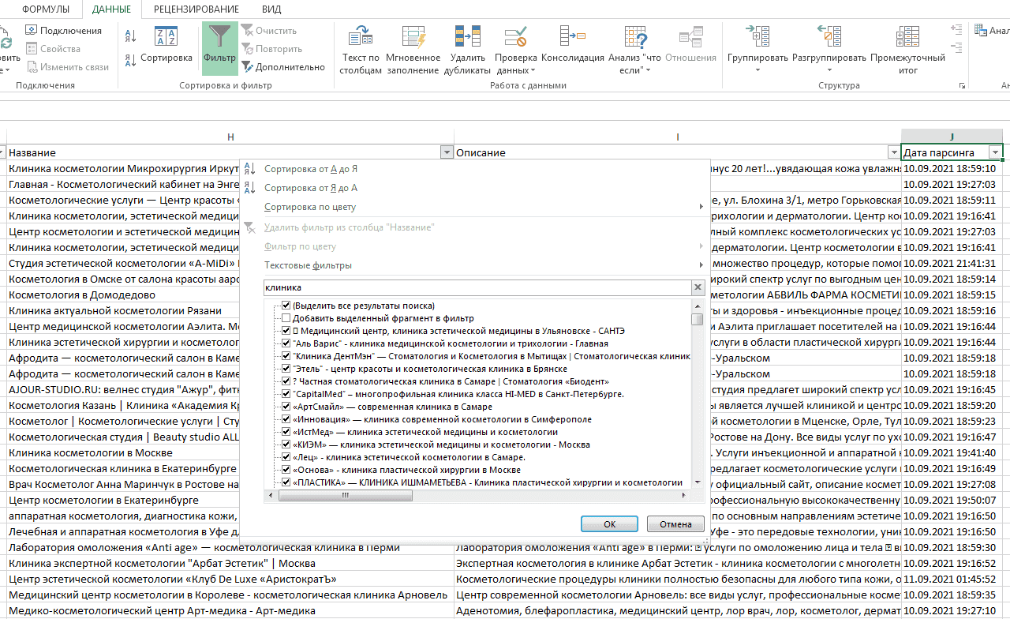This screenshot has width=1010, height=619.
Task: Choose 'Сортировка от Я до А' menu item
Action: 475,188
